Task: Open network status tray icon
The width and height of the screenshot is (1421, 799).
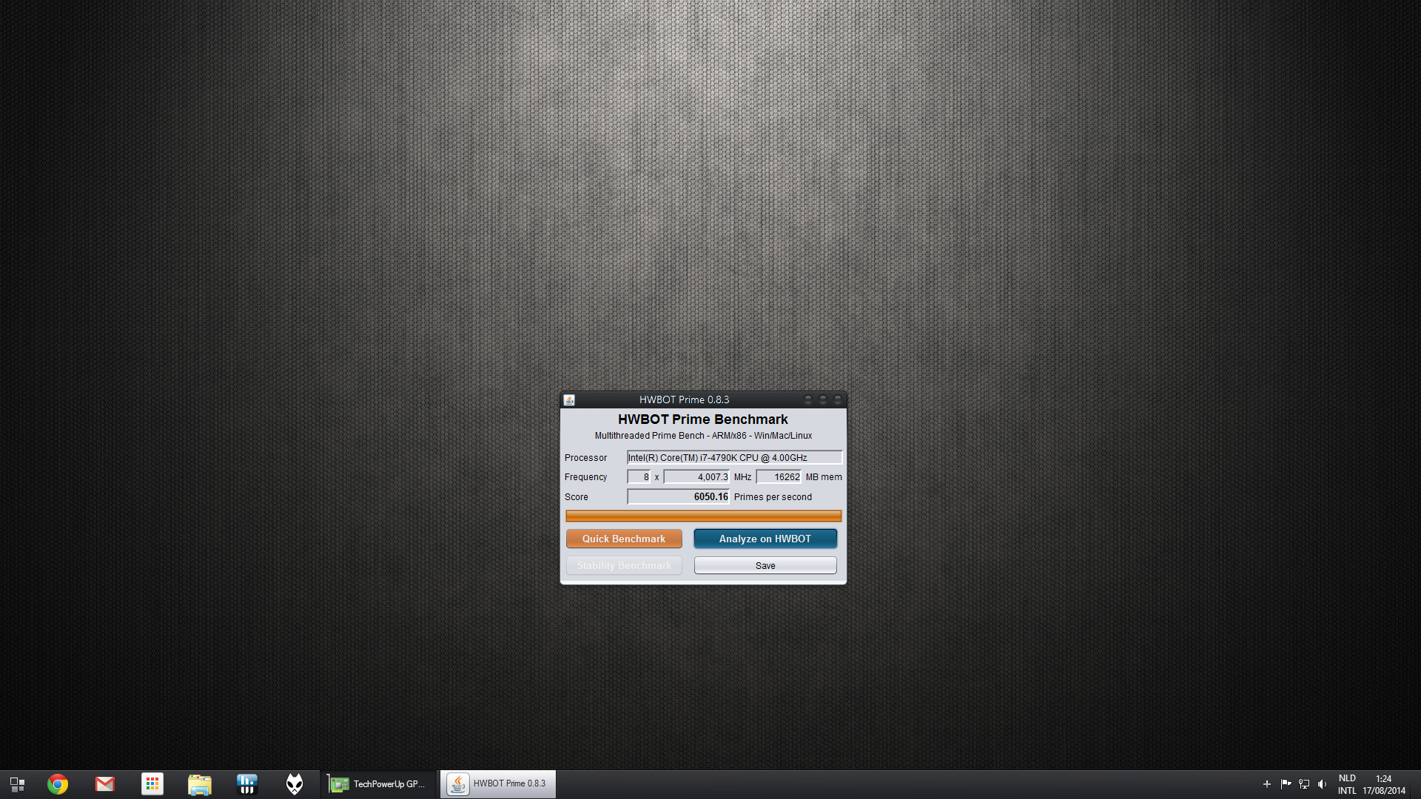Action: [x=1304, y=784]
